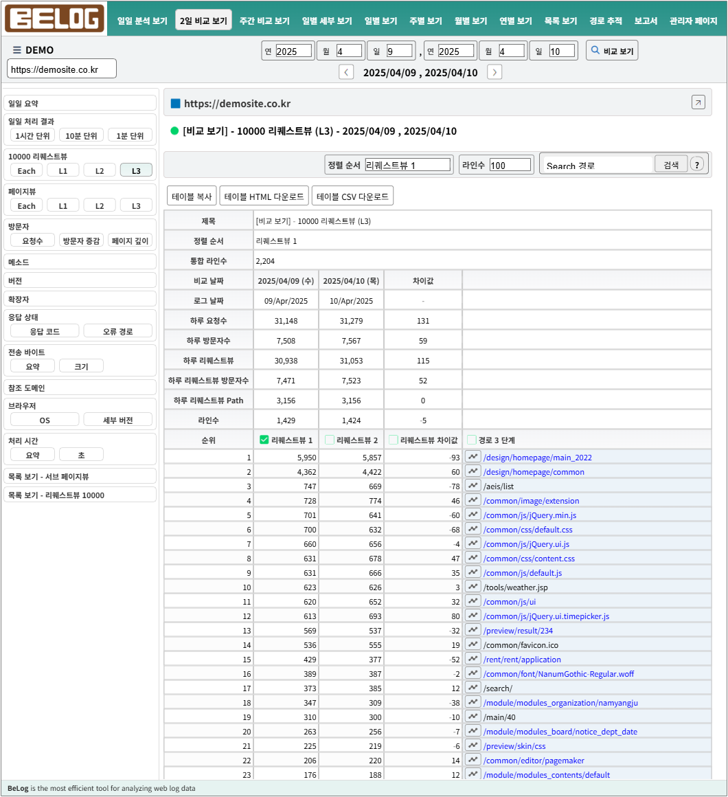Click the first date's 일 field showing 9

tap(399, 51)
